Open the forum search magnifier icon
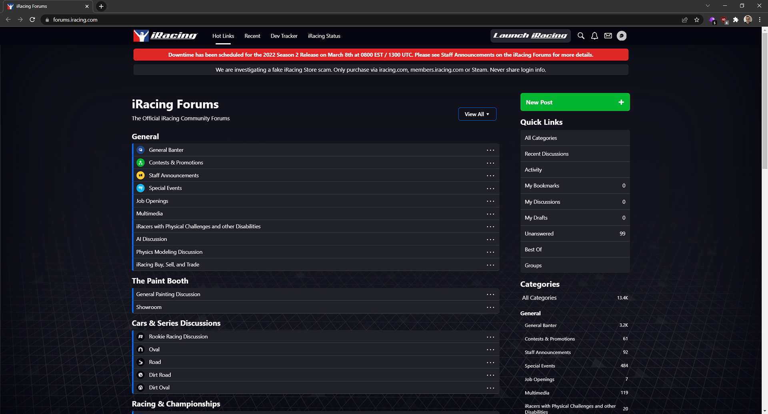This screenshot has width=768, height=414. coord(581,36)
